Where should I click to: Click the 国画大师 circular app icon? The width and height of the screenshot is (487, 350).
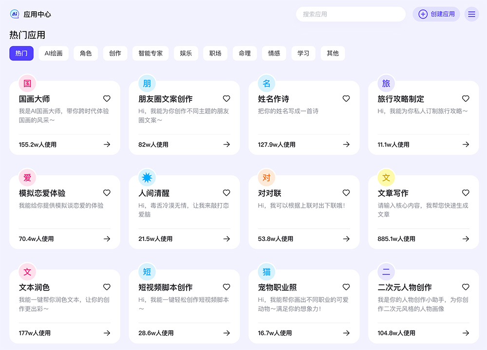pyautogui.click(x=27, y=83)
